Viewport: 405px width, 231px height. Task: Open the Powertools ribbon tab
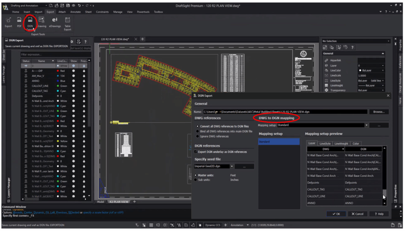(143, 12)
